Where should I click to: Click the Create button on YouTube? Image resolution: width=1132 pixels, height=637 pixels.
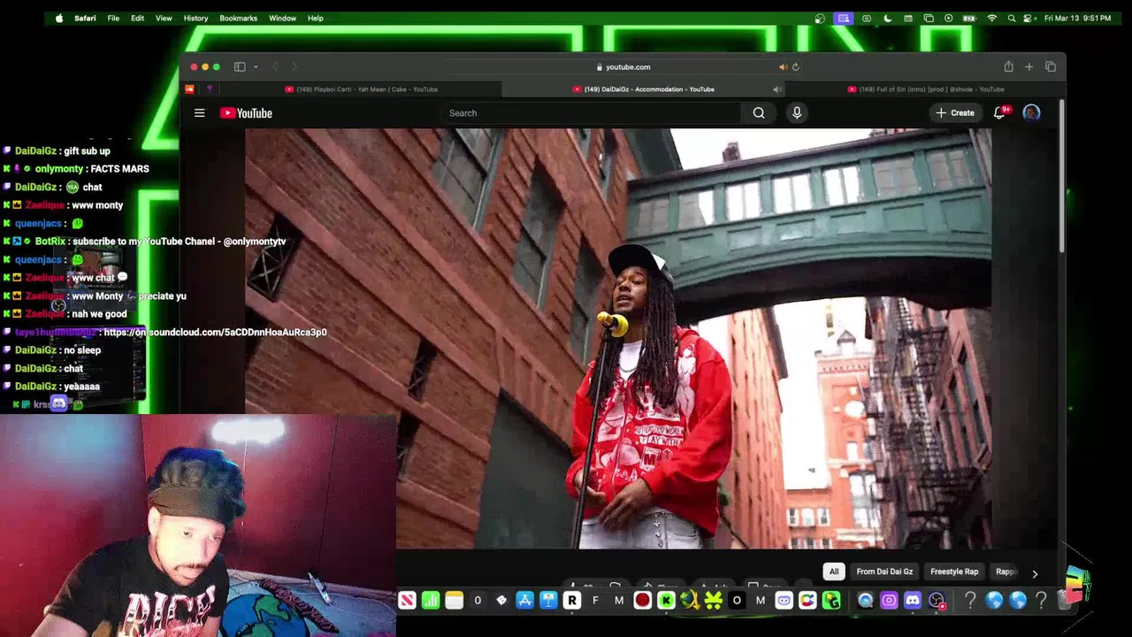click(955, 113)
